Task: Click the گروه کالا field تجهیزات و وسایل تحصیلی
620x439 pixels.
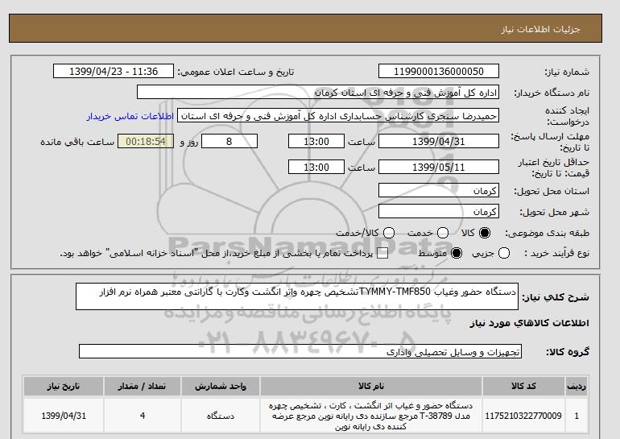Action: point(300,351)
